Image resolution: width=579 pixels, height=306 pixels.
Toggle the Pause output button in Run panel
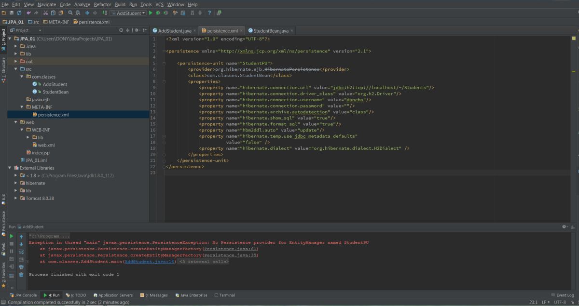pyautogui.click(x=12, y=252)
